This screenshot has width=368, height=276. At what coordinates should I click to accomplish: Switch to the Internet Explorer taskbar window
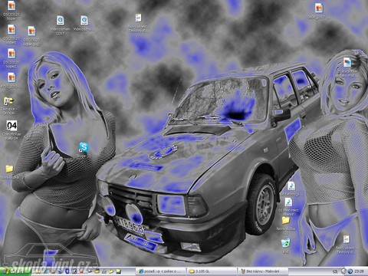161,271
